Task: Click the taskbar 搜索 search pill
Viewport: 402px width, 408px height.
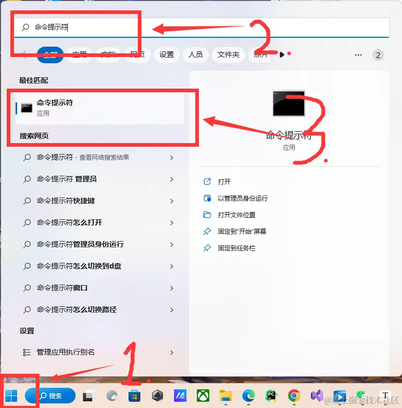Action: coord(50,396)
